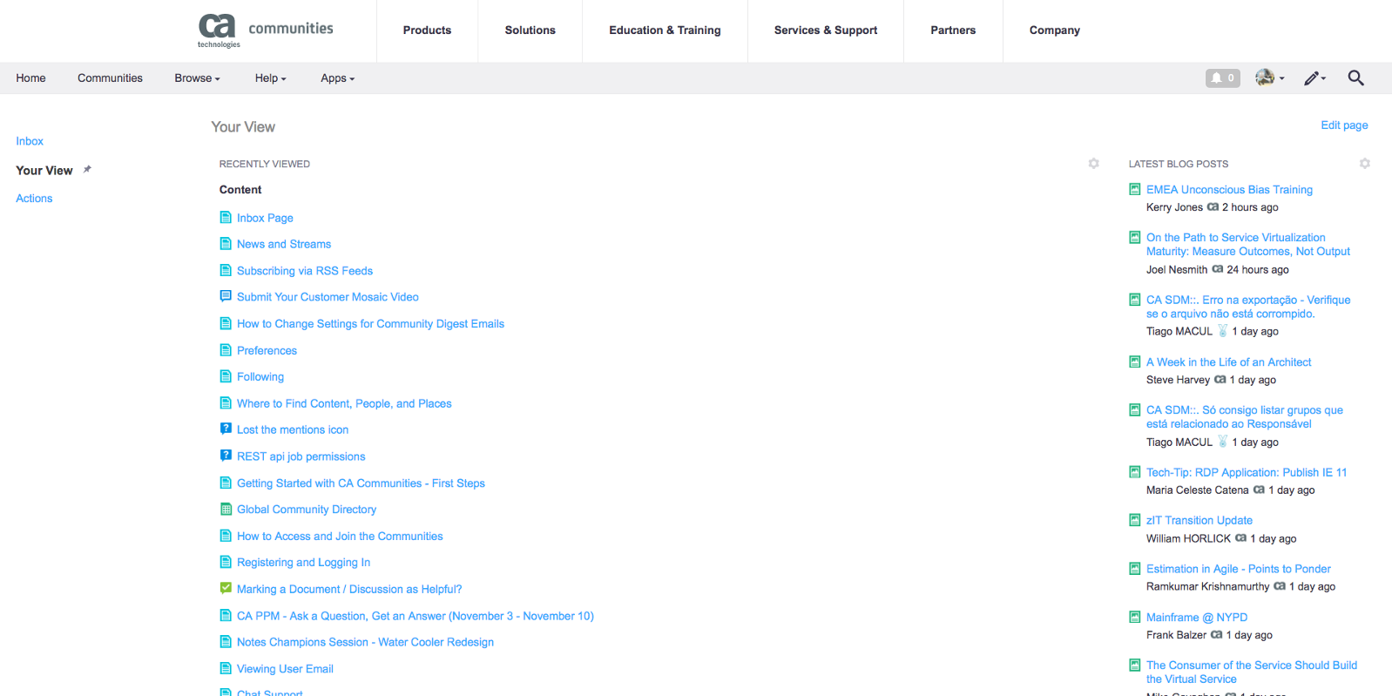
Task: Click the spreadsheet icon beside Global Community Directory
Action: pyautogui.click(x=226, y=509)
